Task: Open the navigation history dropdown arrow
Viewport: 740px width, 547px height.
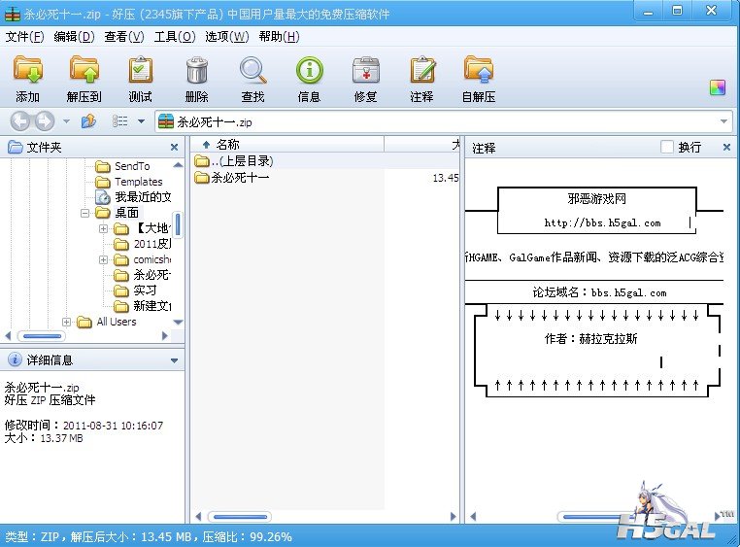Action: point(66,121)
